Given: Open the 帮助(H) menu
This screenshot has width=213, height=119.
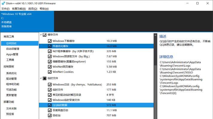Looking at the screenshot, I should click(x=44, y=9).
